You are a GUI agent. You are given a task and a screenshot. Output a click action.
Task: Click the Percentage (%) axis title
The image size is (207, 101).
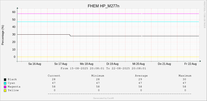pyautogui.click(x=3, y=35)
